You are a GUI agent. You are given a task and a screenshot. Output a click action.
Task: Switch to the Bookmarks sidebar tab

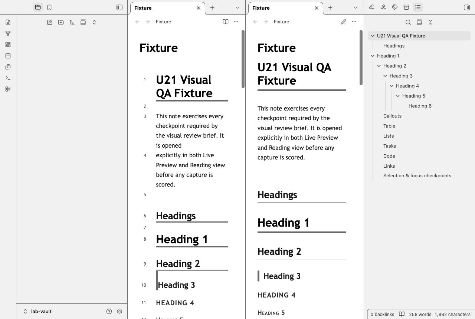49,7
